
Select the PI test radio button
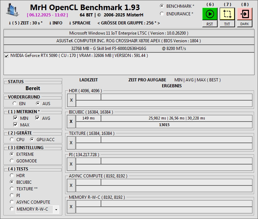click(12, 195)
